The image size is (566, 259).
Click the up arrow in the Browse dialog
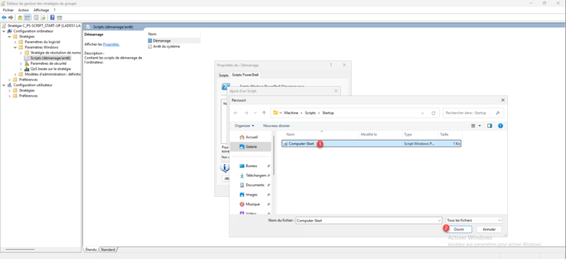(264, 113)
